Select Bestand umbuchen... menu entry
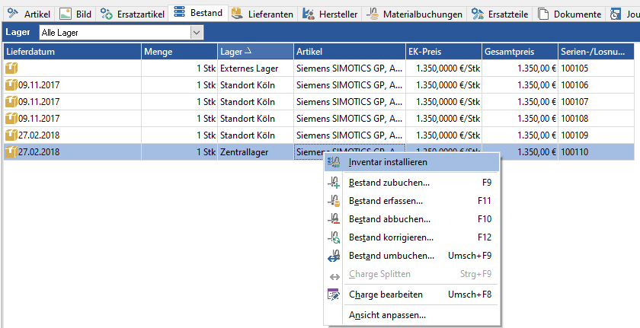This screenshot has height=328, width=640. [x=412, y=256]
